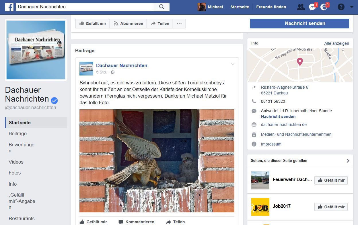Open Messenger messages icon
Viewport: 358px width, 225px height.
point(312,7)
